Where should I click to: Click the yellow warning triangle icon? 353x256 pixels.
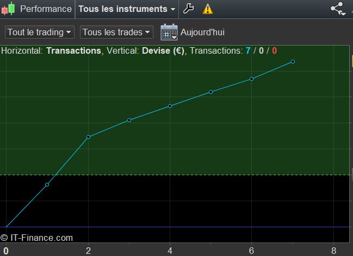(208, 9)
